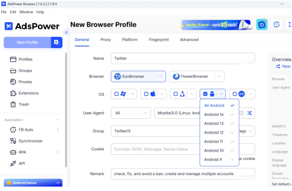Expand Linux version dropdown arrow

pyautogui.click(x=191, y=94)
